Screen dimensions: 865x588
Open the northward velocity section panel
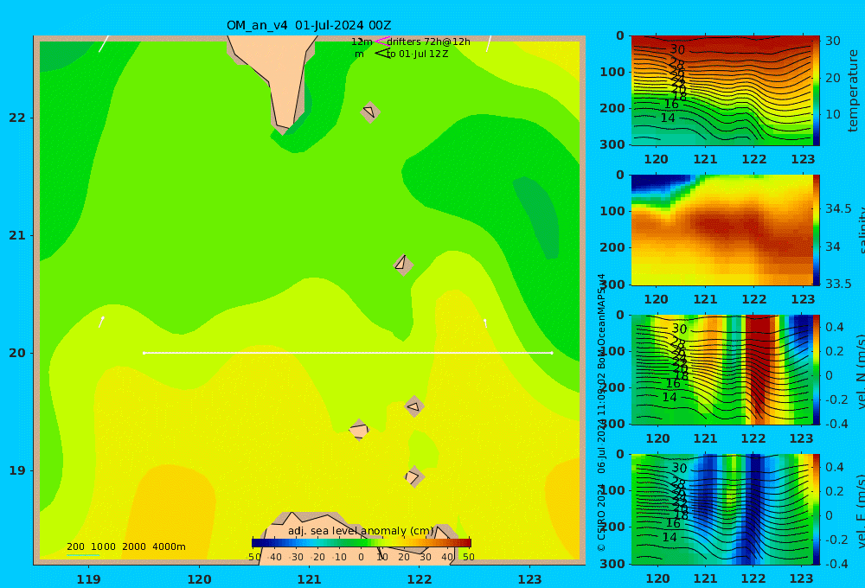721,369
